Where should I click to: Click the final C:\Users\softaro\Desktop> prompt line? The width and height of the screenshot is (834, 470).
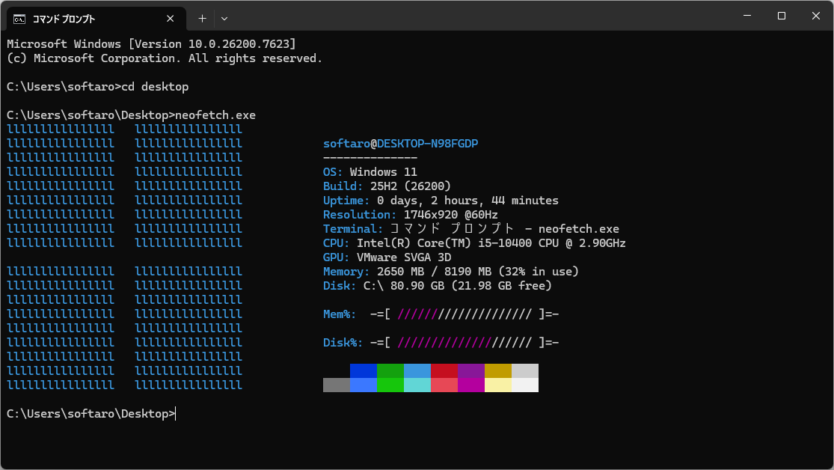90,413
